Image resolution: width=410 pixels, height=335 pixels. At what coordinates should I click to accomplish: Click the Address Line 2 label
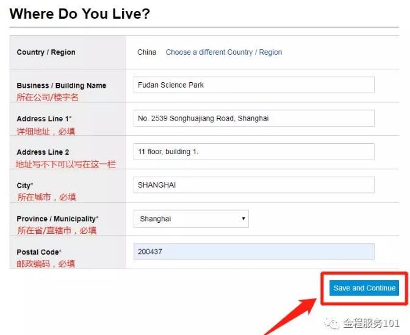pyautogui.click(x=43, y=152)
